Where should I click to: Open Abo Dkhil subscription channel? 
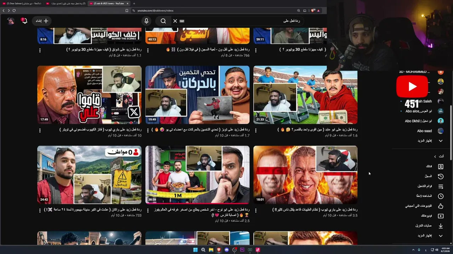424,121
